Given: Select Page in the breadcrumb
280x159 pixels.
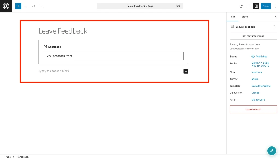Looking at the screenshot, I should pyautogui.click(x=8, y=157).
